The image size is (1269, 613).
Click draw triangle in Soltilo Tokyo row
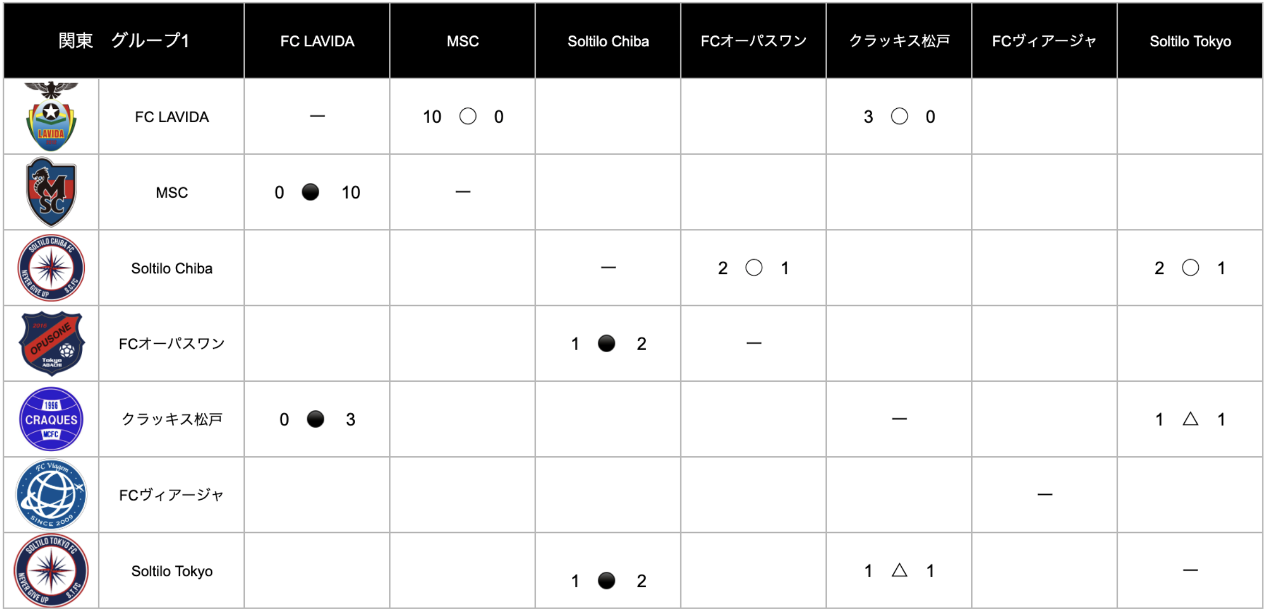point(900,570)
